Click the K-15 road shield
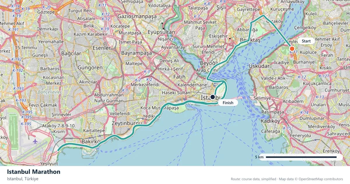 tap(287, 128)
